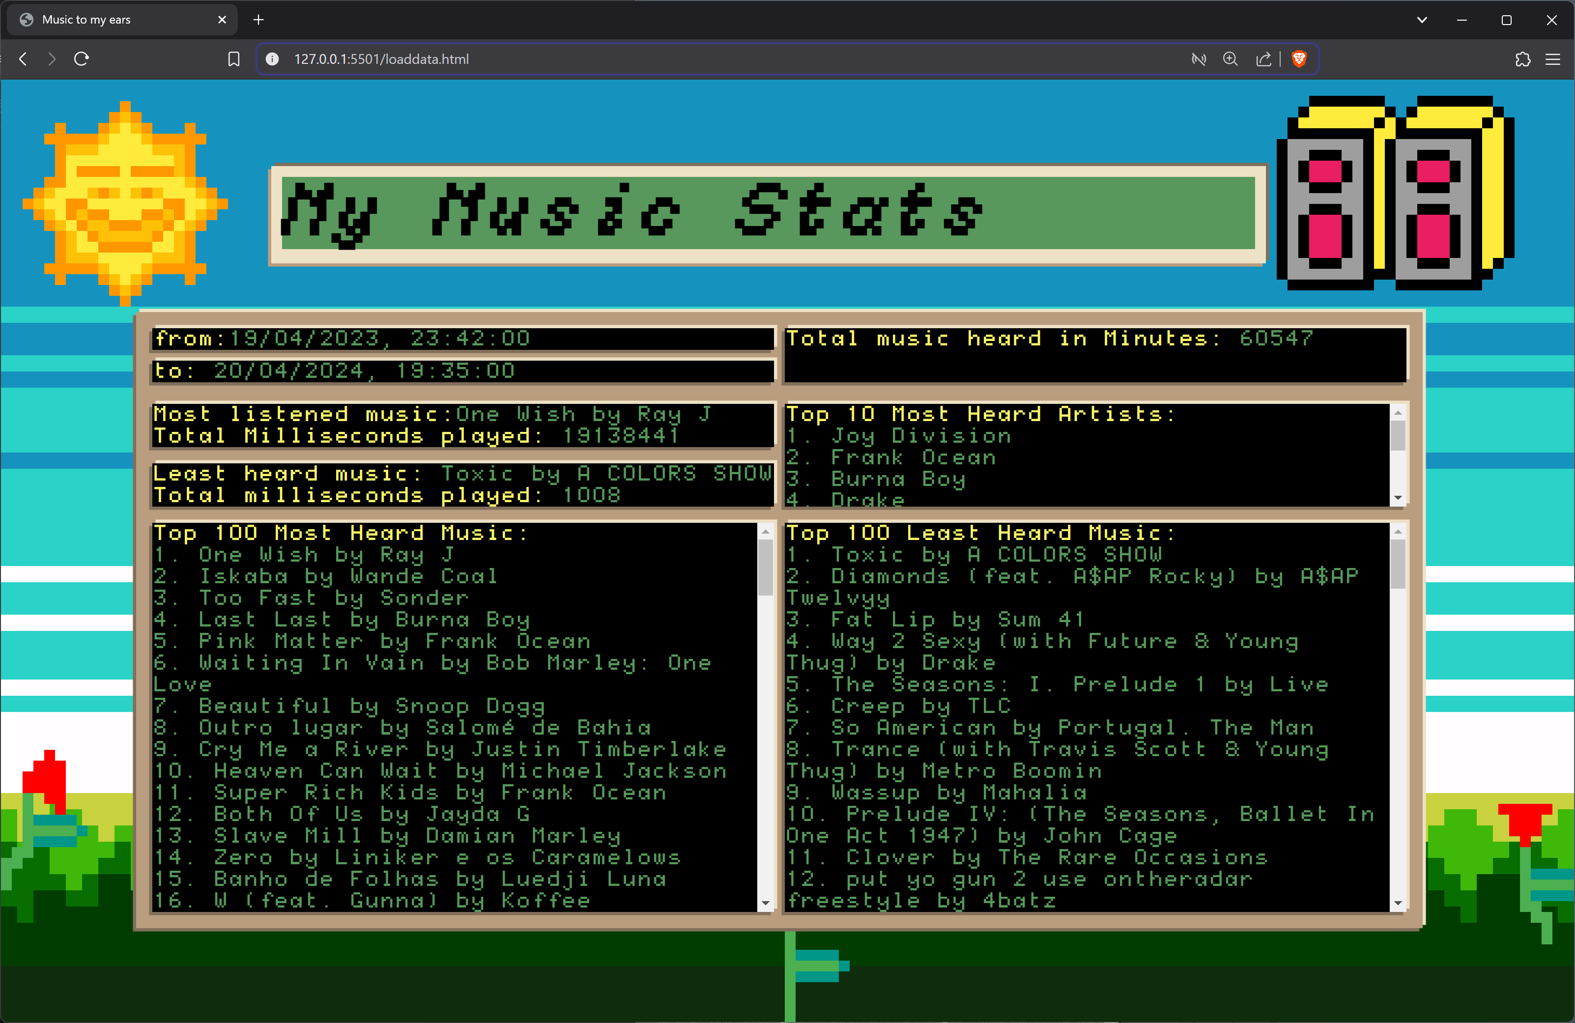Open the Brave Shields lion icon
The height and width of the screenshot is (1023, 1575).
coord(1298,59)
